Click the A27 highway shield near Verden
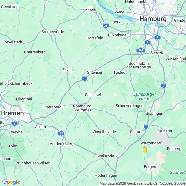The width and height of the screenshot is (186, 186). [x=61, y=133]
